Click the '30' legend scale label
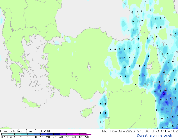The width and height of the screenshot is (178, 138). click(61, 137)
